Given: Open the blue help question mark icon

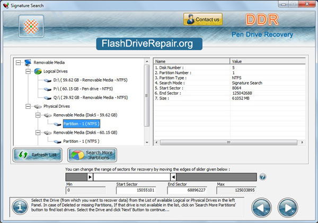Looking at the screenshot, I should click(x=263, y=177).
